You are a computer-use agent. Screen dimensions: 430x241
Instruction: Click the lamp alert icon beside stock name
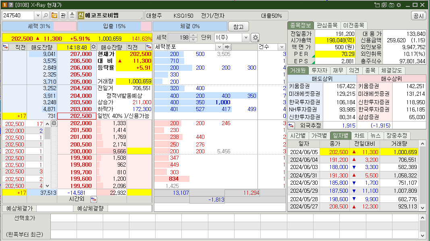[x=72, y=16]
